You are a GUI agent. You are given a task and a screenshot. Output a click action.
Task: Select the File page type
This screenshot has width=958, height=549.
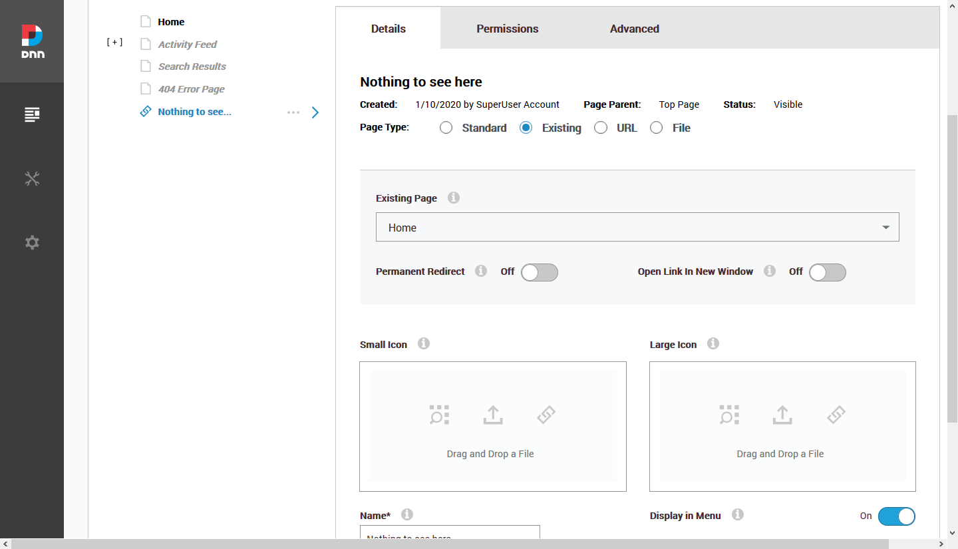pyautogui.click(x=657, y=128)
